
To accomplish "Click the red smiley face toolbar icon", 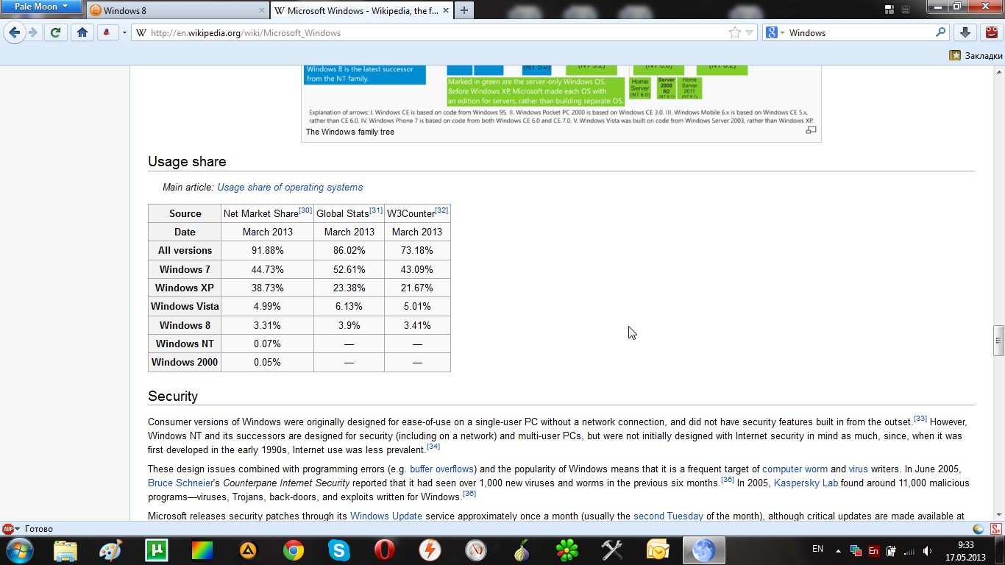I will pyautogui.click(x=991, y=32).
